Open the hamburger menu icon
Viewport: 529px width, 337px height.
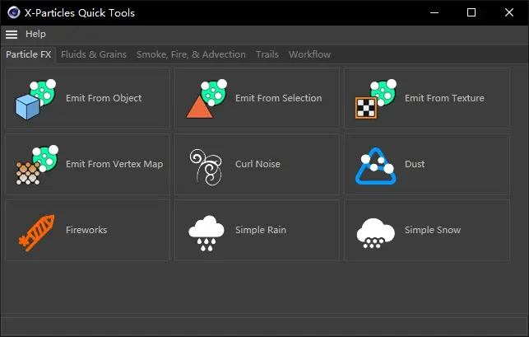[x=12, y=35]
